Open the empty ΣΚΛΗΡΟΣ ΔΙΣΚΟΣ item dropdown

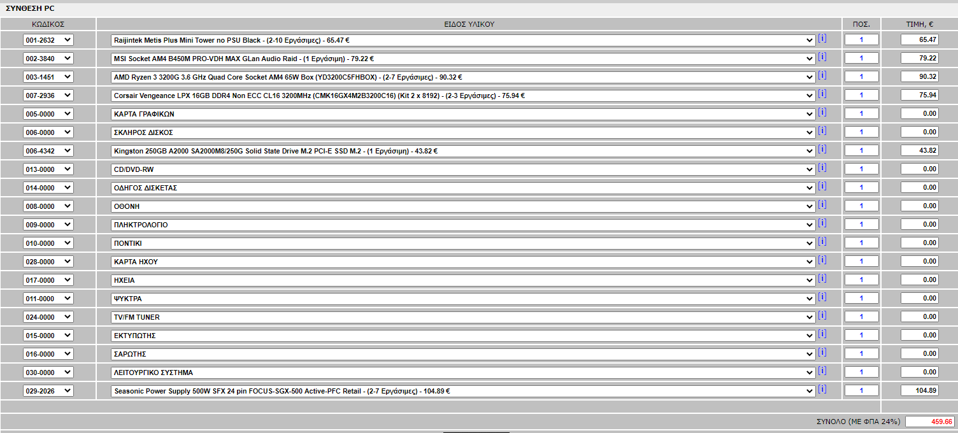click(462, 132)
